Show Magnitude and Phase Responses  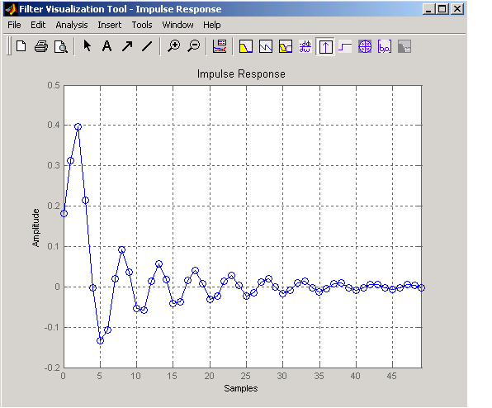(286, 46)
